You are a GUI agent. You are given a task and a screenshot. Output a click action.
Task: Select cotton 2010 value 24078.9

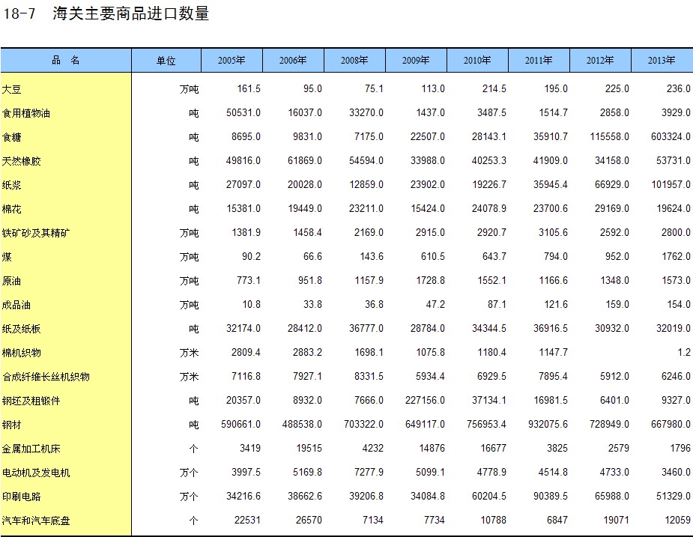(x=488, y=208)
